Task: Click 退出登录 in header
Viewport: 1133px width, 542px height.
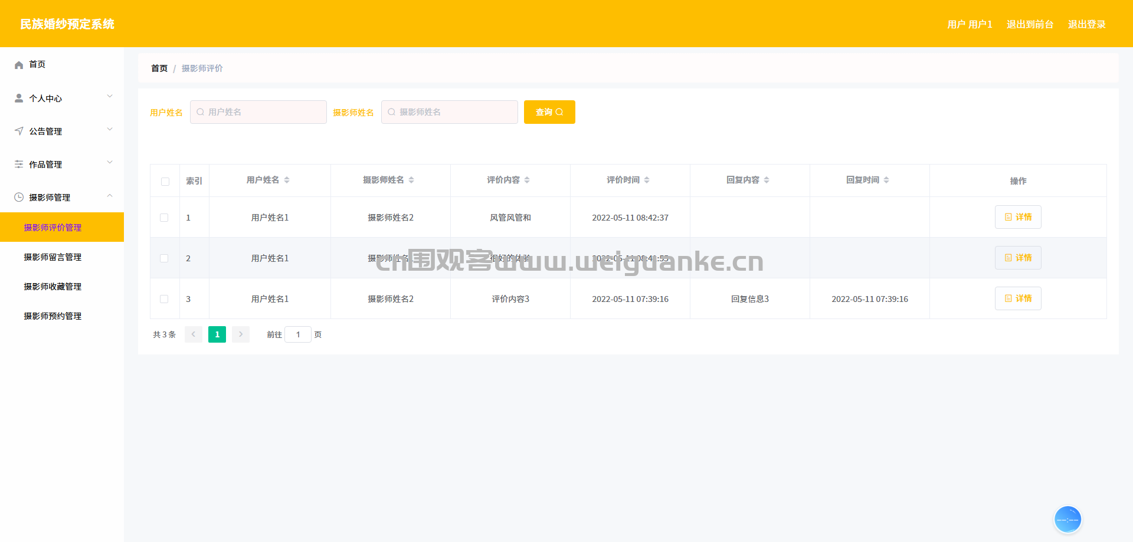Action: (x=1086, y=24)
